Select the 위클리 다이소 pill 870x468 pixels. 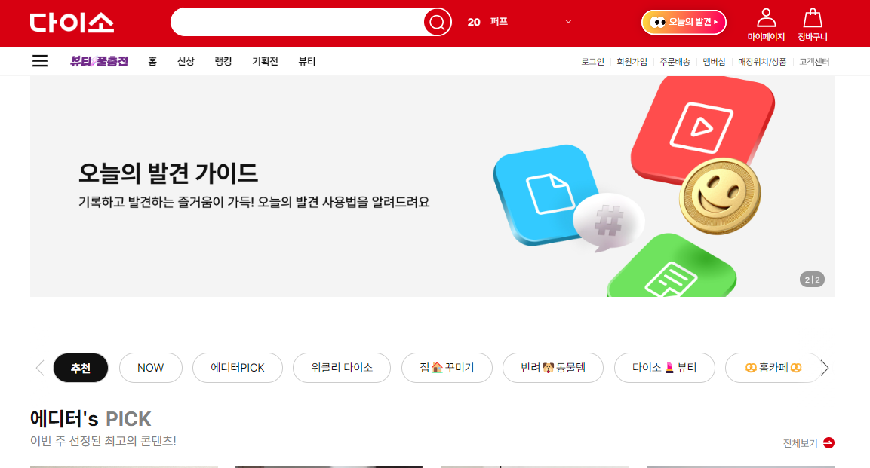click(341, 367)
